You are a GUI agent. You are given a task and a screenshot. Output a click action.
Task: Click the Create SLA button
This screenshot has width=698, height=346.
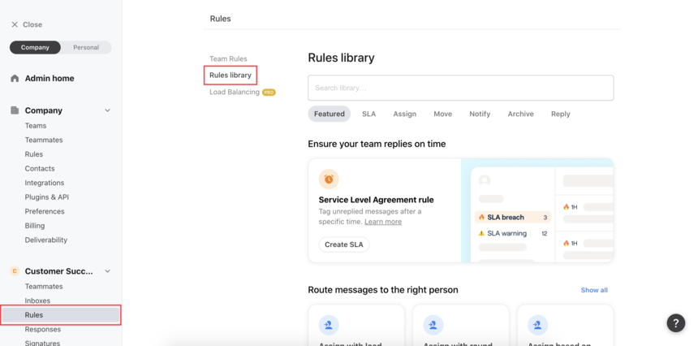(x=344, y=244)
